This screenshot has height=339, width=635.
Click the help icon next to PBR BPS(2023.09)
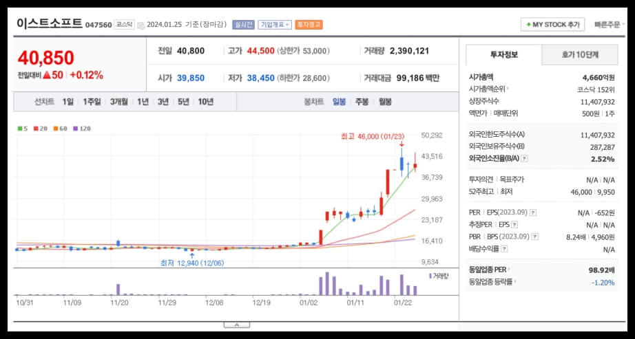[x=535, y=237]
